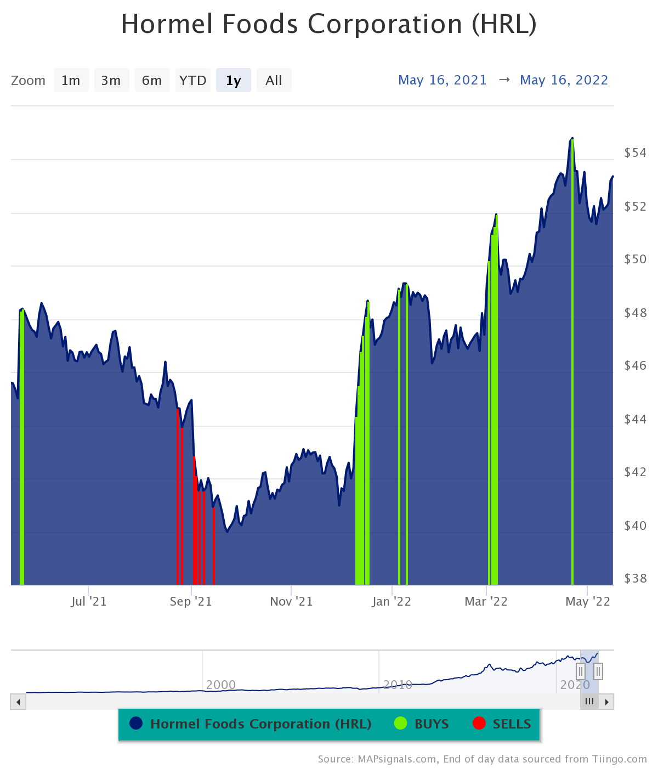658x768 pixels.
Task: Toggle the SELLS legend series
Action: 502,724
